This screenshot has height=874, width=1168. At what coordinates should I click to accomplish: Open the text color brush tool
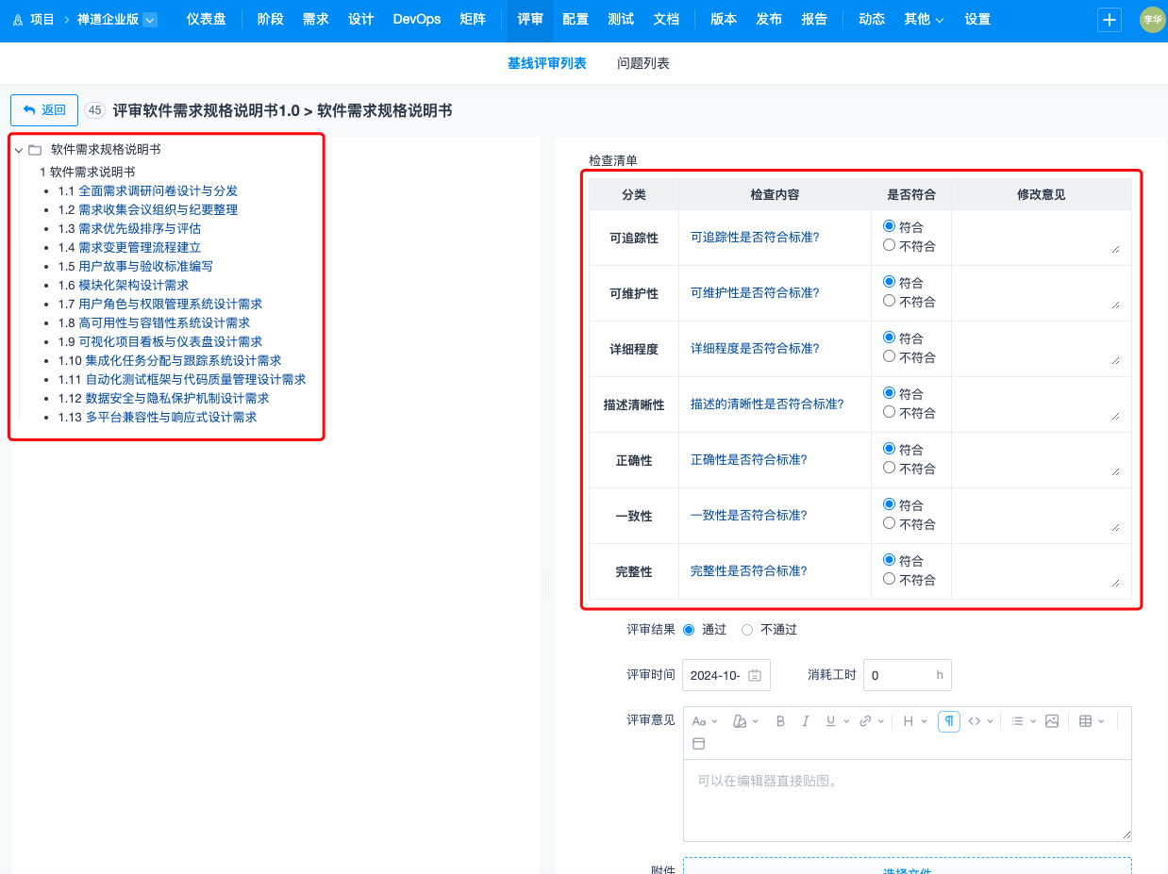(x=740, y=721)
